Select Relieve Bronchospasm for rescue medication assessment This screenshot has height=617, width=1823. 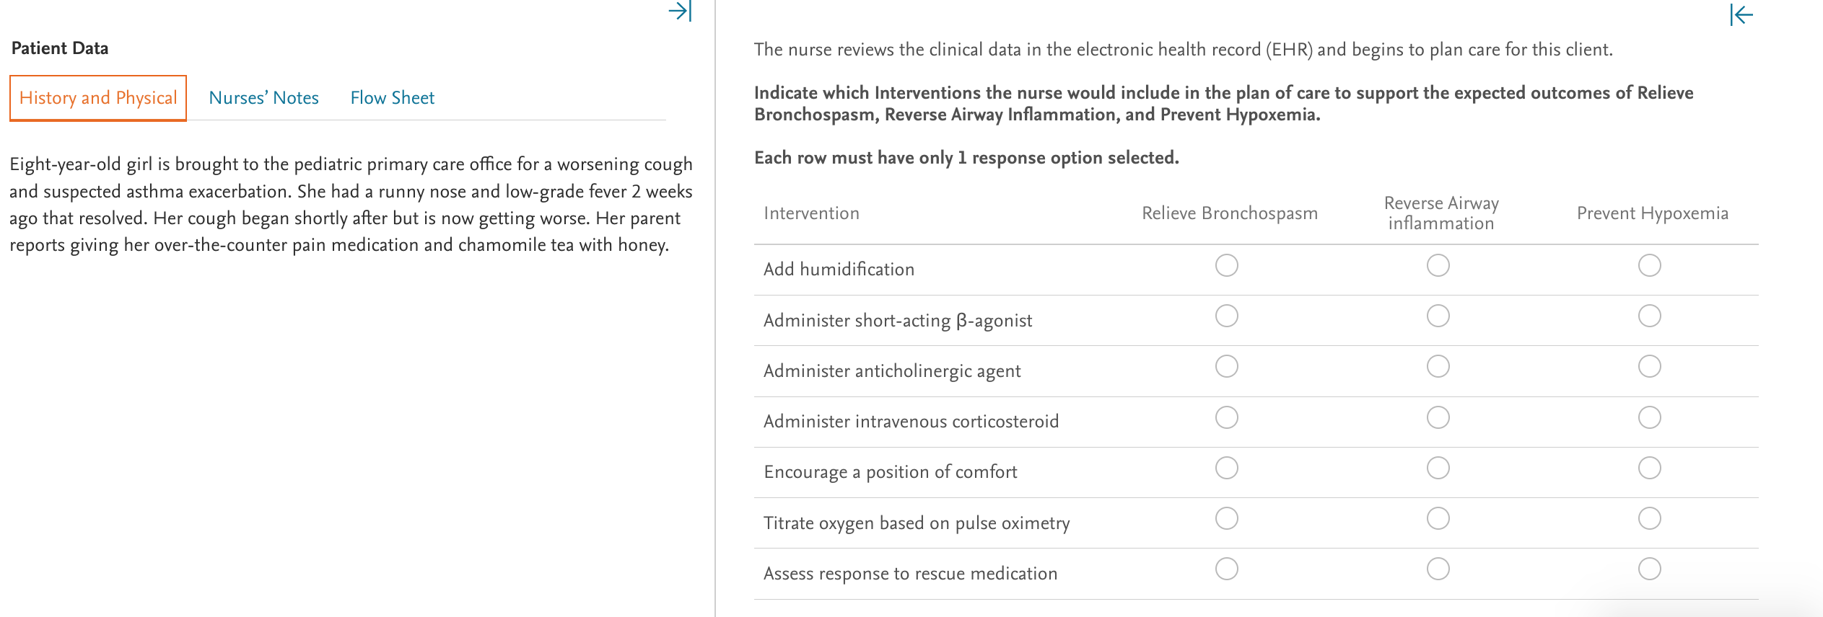pos(1228,568)
